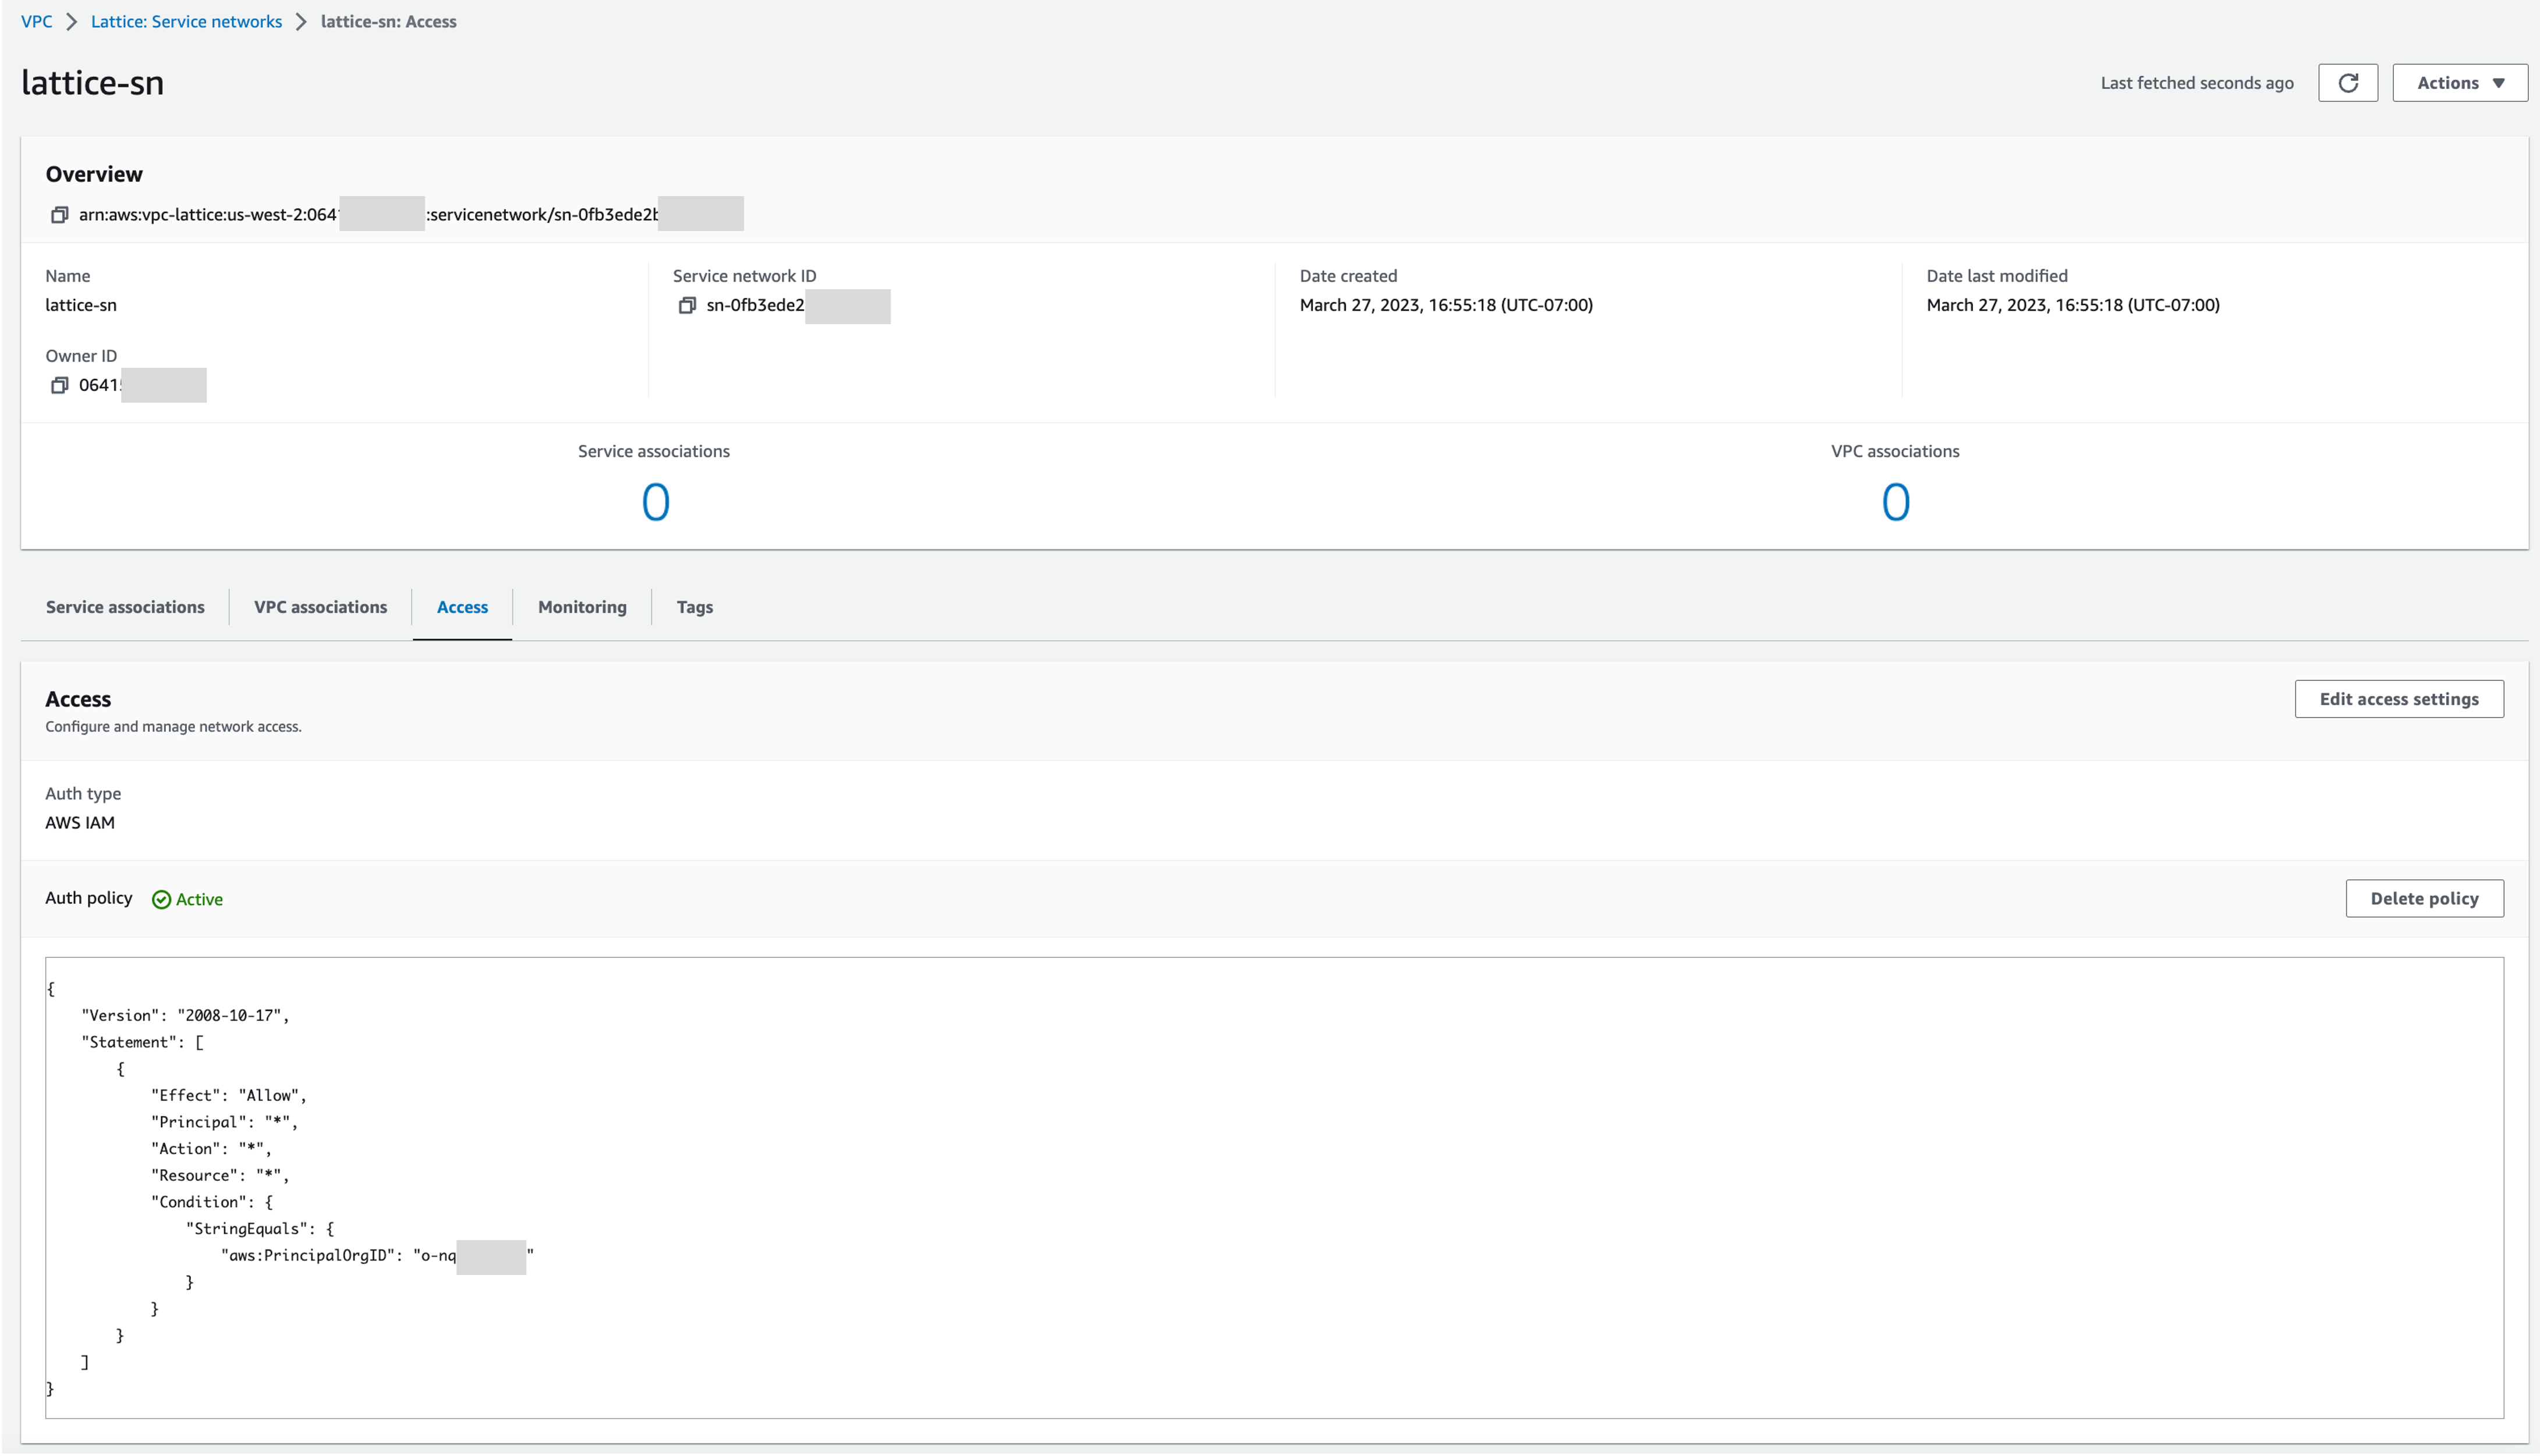Copy the service network ARN
2540x1456 pixels.
[x=59, y=214]
